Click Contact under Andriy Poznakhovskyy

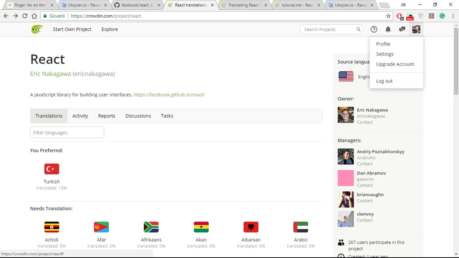(x=365, y=164)
